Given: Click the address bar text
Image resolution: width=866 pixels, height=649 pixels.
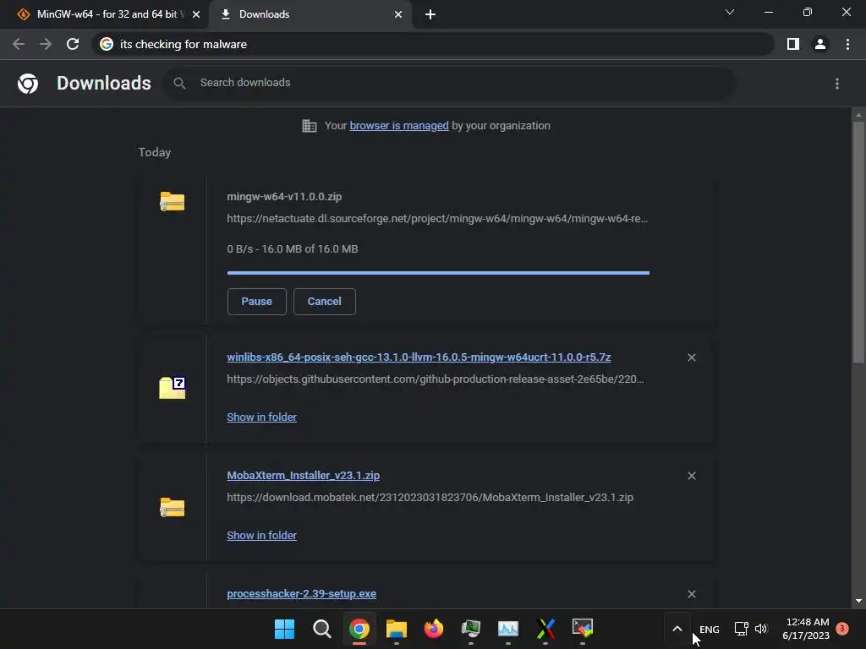Looking at the screenshot, I should point(184,44).
